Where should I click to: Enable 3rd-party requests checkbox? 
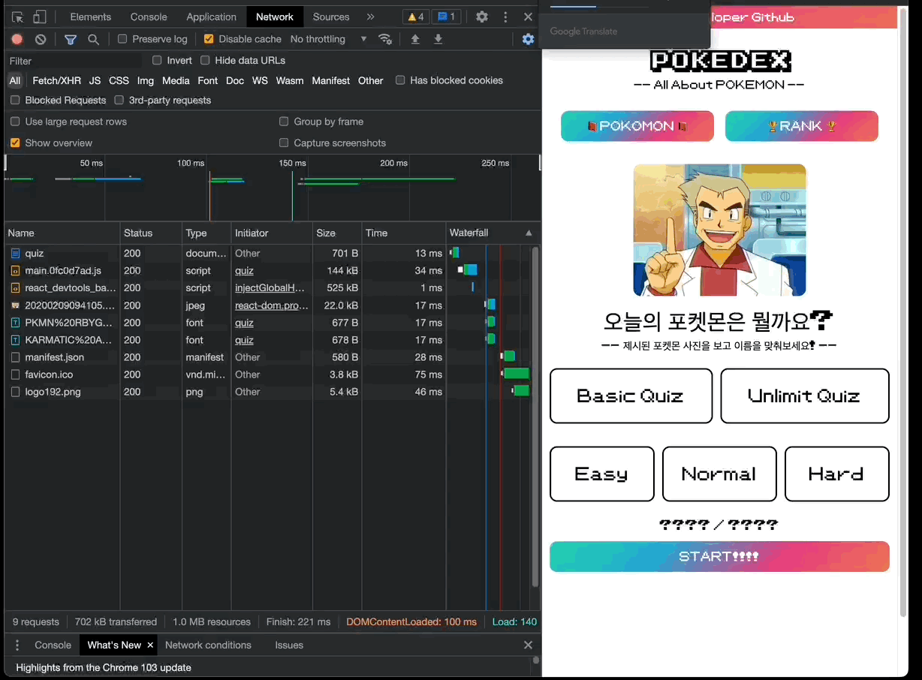click(x=119, y=100)
